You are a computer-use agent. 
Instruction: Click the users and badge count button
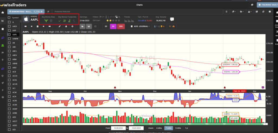pos(159,26)
